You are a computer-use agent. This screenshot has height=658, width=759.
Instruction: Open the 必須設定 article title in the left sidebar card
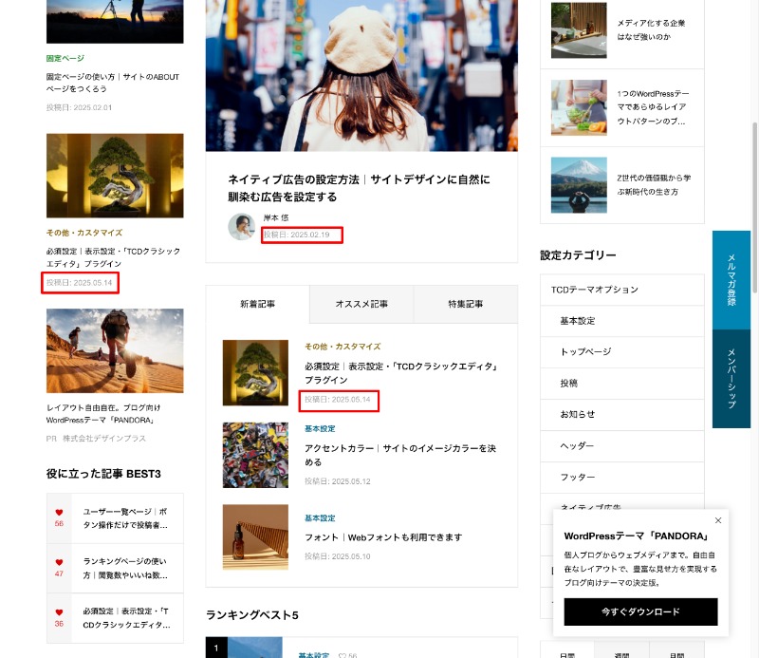(113, 257)
